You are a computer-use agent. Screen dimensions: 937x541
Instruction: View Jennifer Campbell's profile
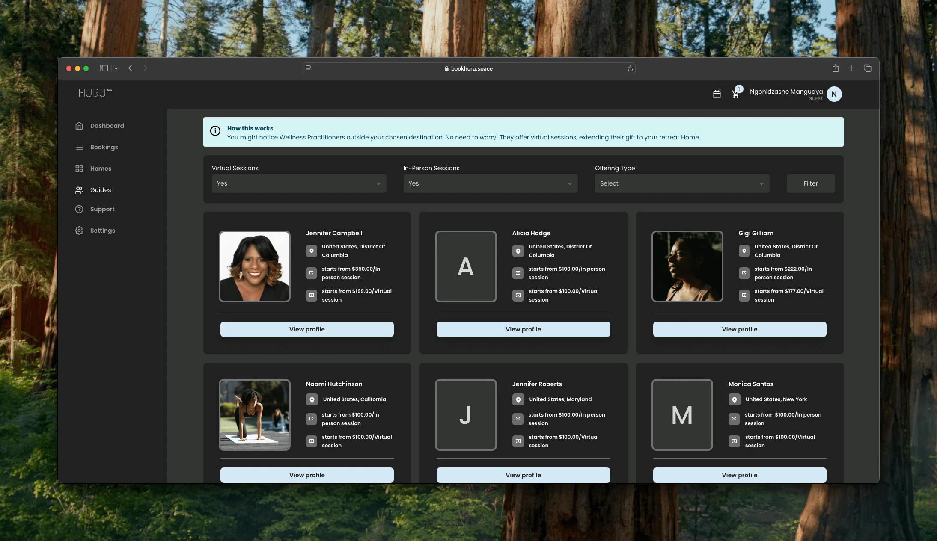point(307,329)
